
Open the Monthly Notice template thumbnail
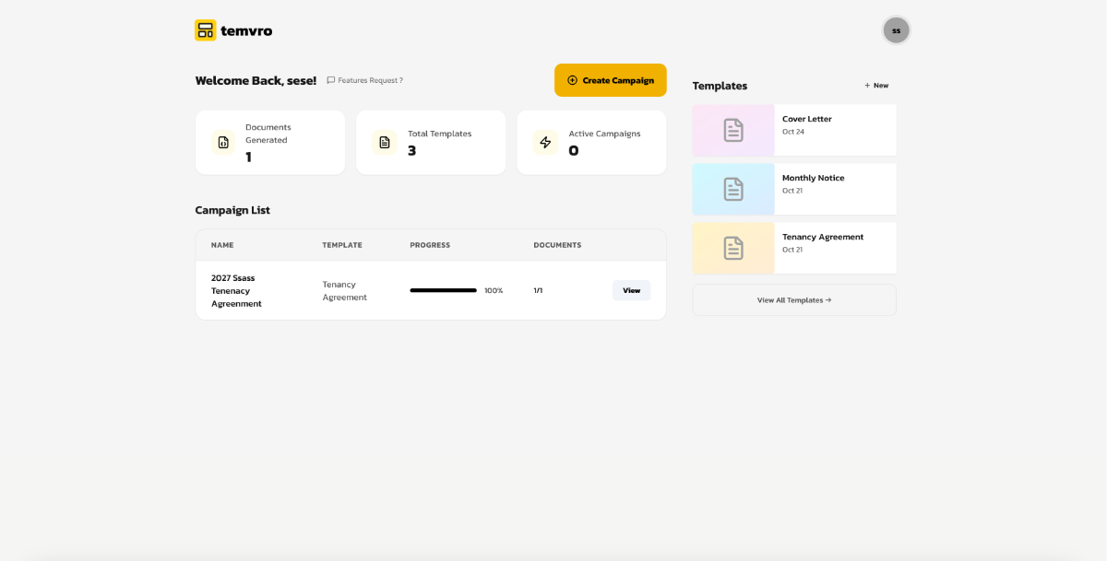(733, 189)
